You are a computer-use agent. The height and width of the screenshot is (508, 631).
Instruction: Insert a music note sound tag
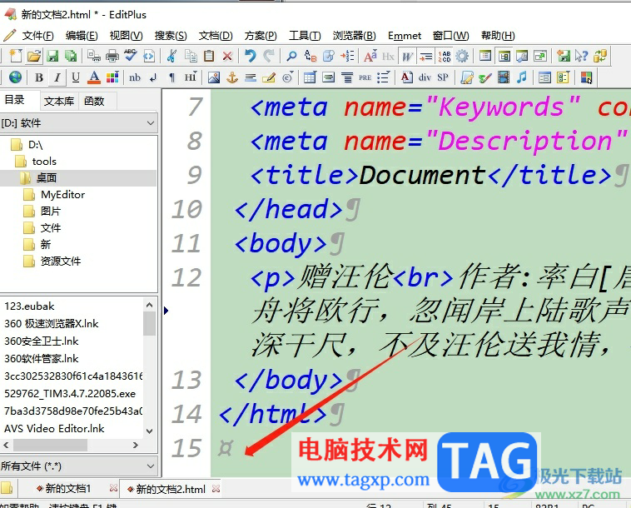[x=522, y=77]
